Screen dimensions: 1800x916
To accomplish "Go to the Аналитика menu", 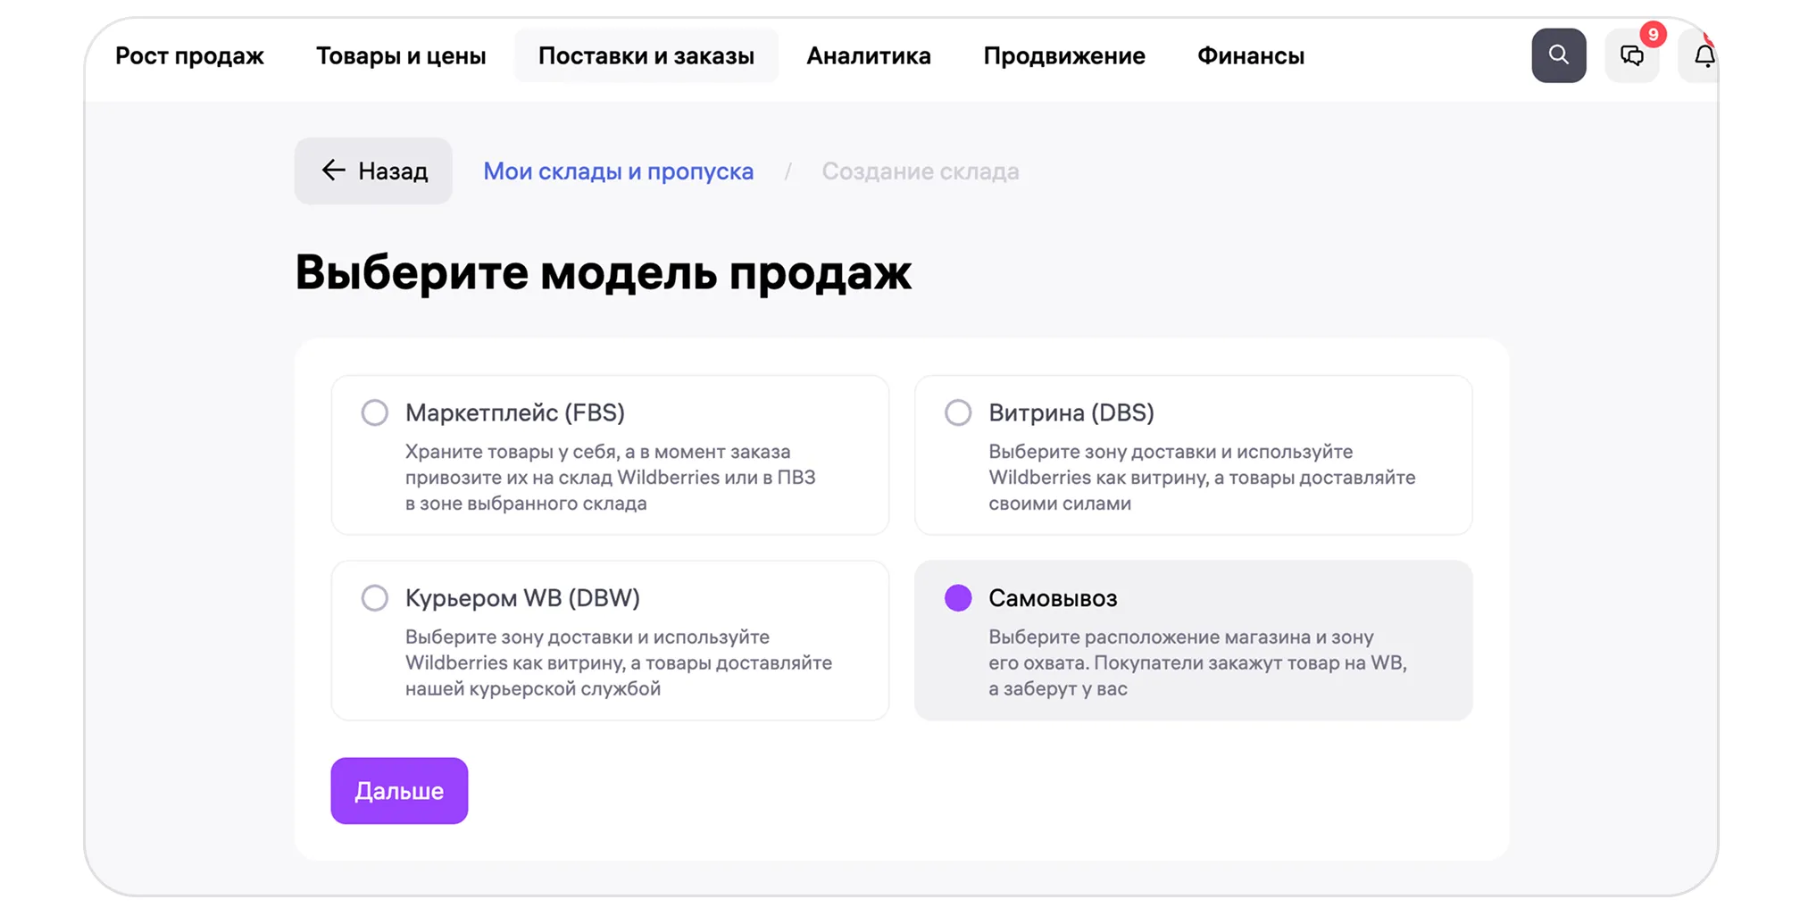I will pyautogui.click(x=868, y=56).
